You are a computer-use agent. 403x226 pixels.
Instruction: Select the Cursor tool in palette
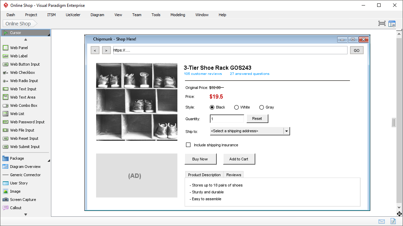point(25,33)
